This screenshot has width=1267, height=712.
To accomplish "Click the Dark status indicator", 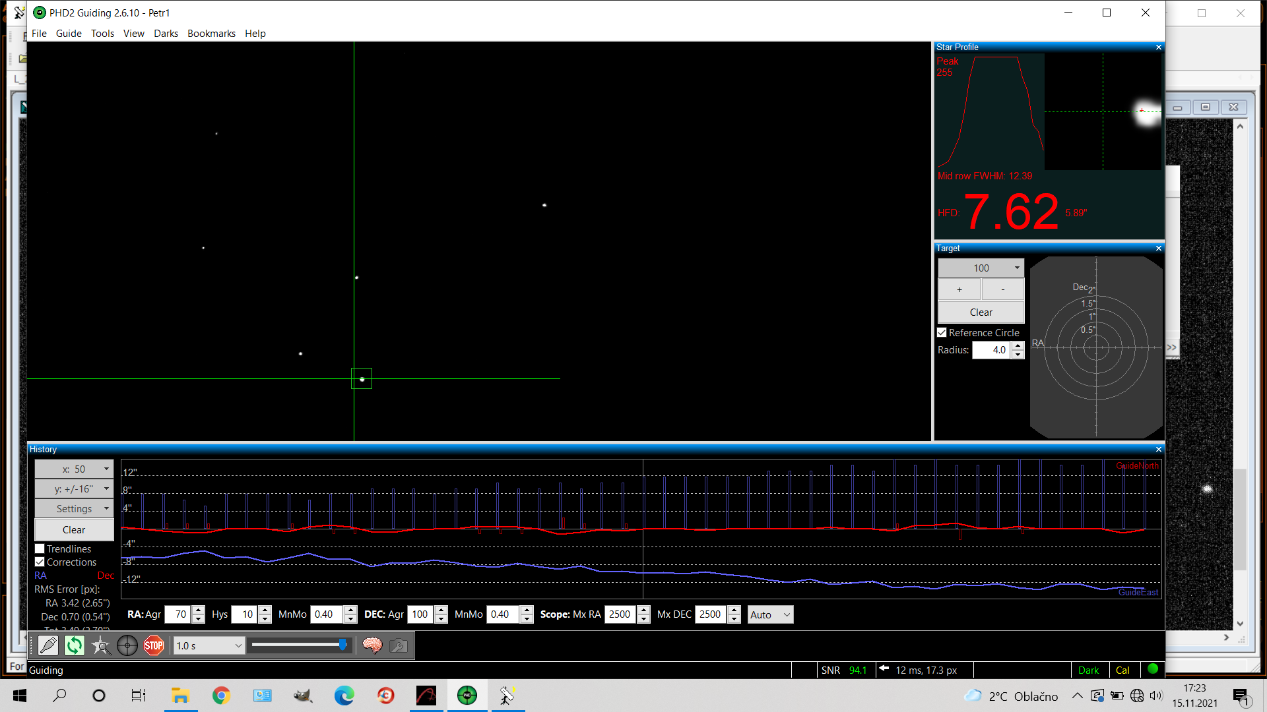I will coord(1089,670).
